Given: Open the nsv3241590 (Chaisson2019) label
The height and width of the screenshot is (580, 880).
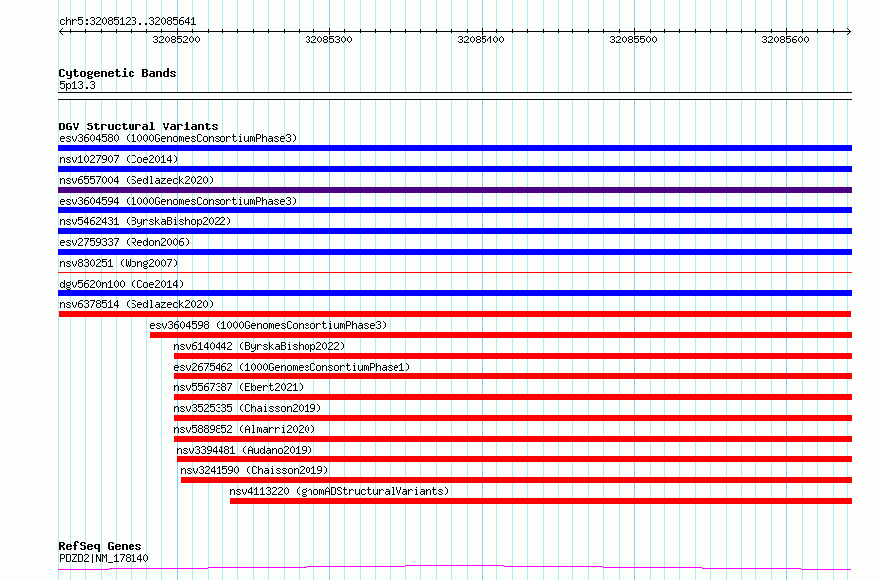Looking at the screenshot, I should (x=254, y=470).
